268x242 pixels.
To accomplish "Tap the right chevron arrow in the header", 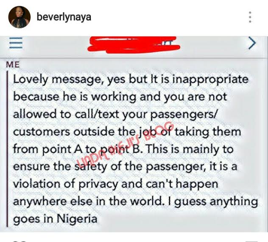I will pos(252,43).
